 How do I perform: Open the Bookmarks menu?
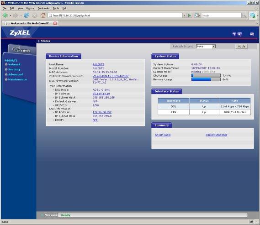pos(43,8)
